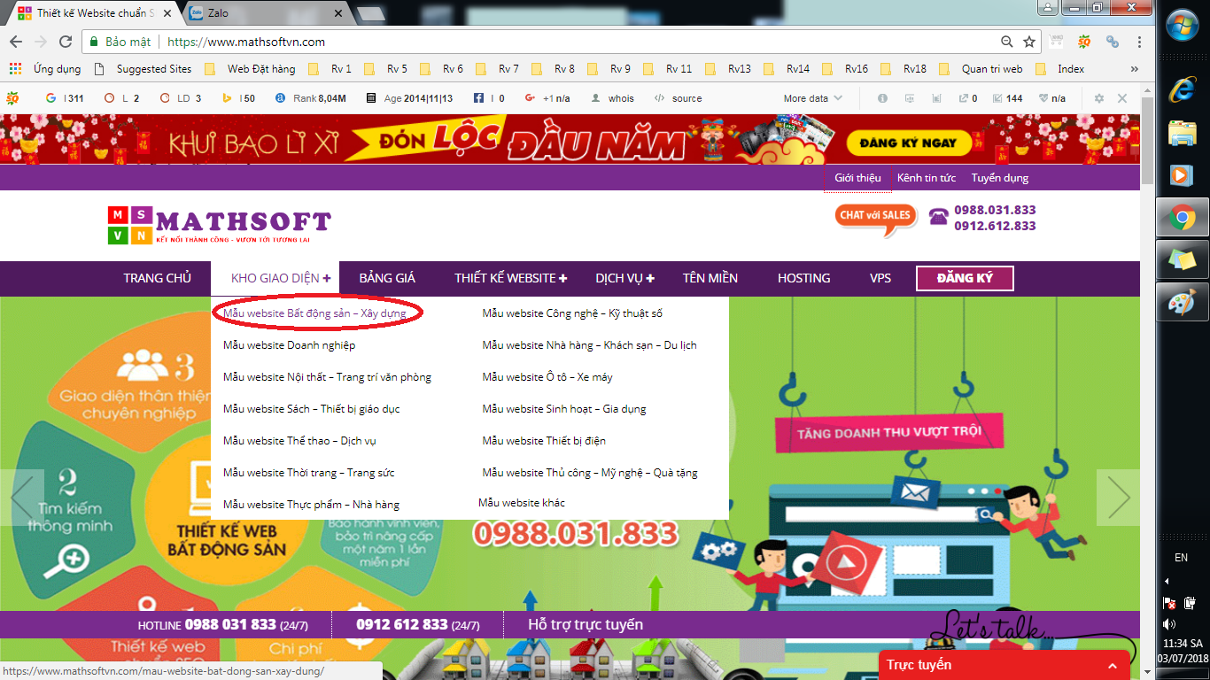Click the ĐĂNG KÝ button
This screenshot has height=680, width=1210.
(x=965, y=278)
